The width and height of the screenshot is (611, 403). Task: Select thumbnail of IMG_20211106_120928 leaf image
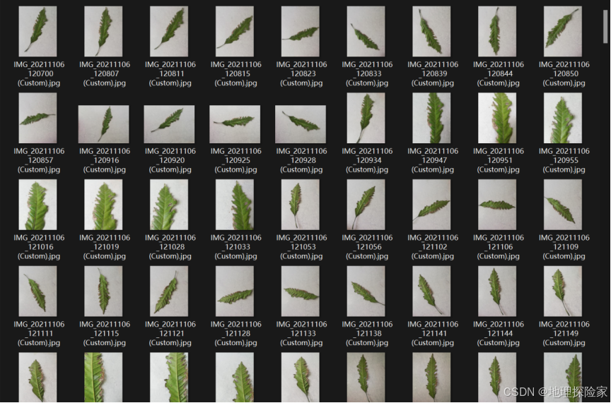point(301,124)
